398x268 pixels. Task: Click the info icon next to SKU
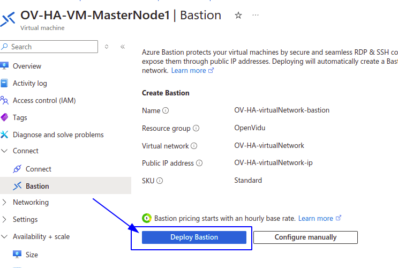(160, 181)
